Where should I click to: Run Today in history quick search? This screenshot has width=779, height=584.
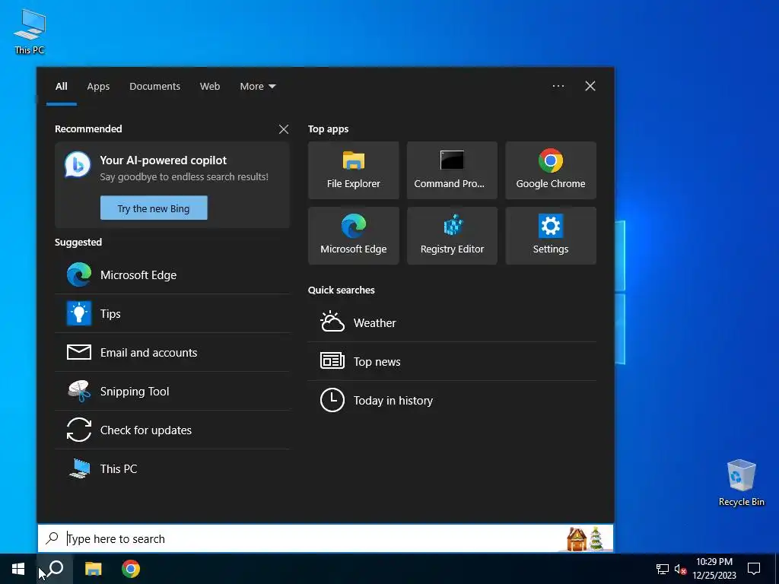point(452,400)
